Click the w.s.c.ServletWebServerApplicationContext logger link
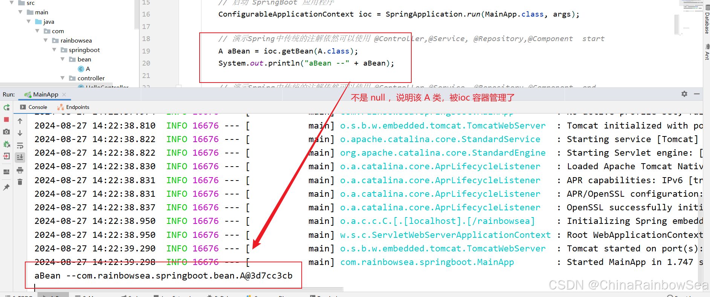Screen dimensions: 710x297 pyautogui.click(x=445, y=235)
